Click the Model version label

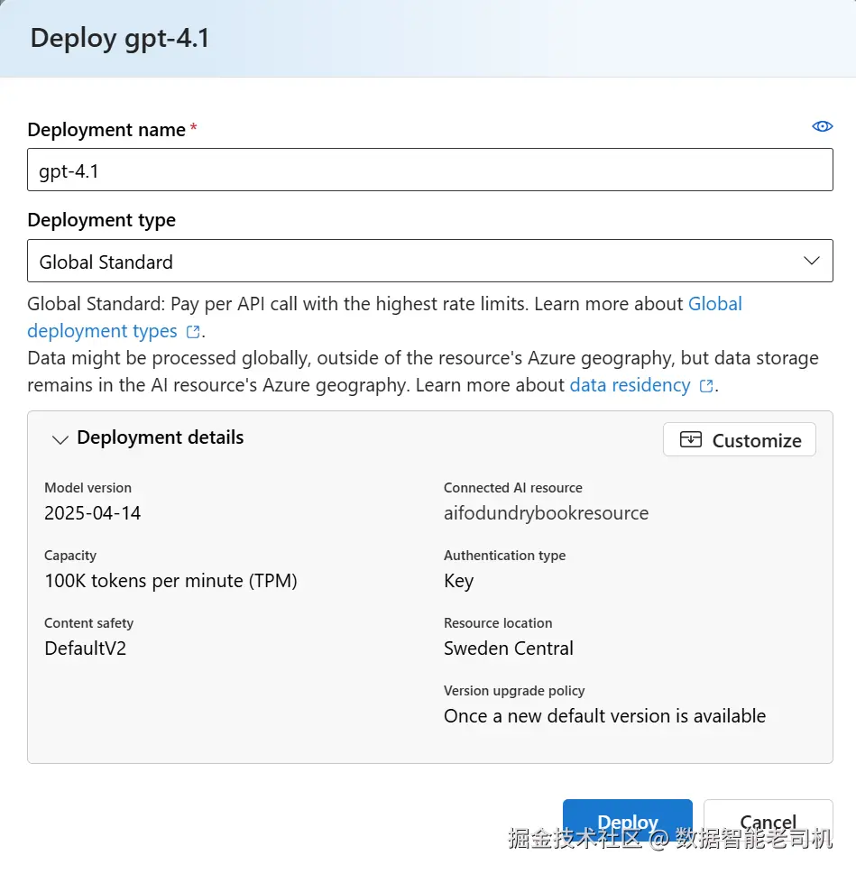[88, 488]
